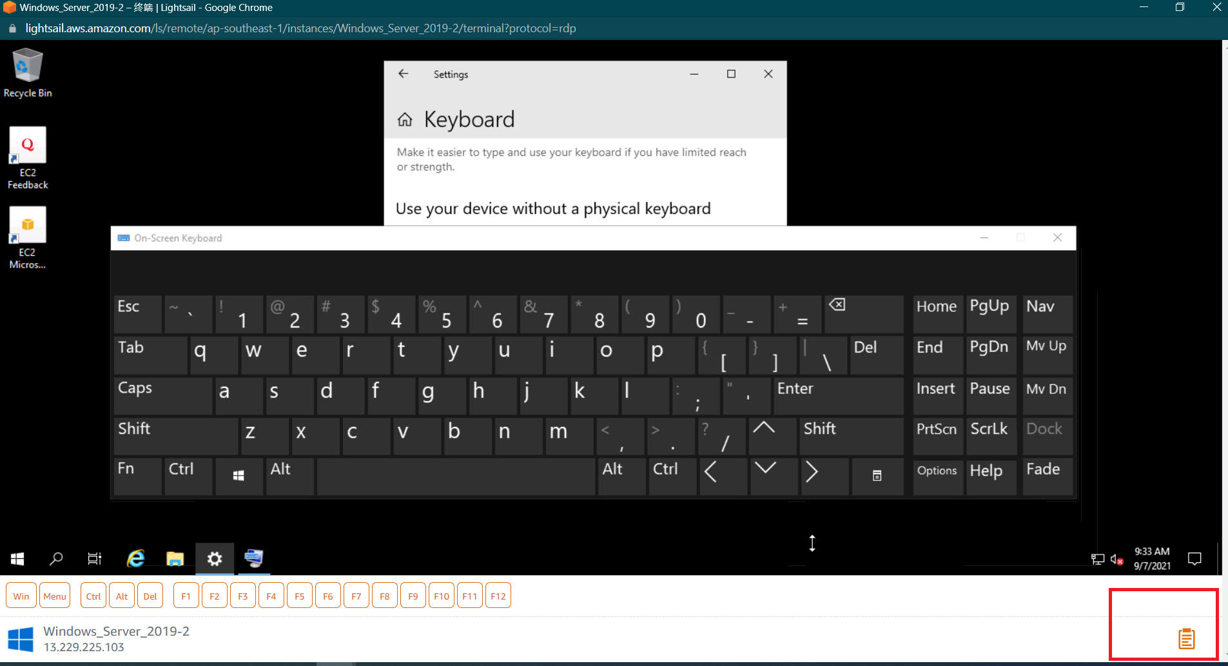Toggle the right Alt key
The image size is (1228, 666).
(622, 476)
